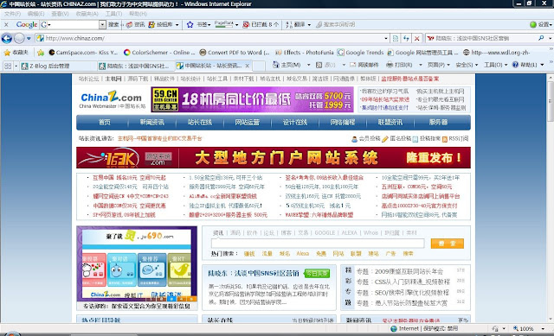Image resolution: width=554 pixels, height=336 pixels.
Task: Go back with the browser Back arrow
Action: pyautogui.click(x=7, y=38)
